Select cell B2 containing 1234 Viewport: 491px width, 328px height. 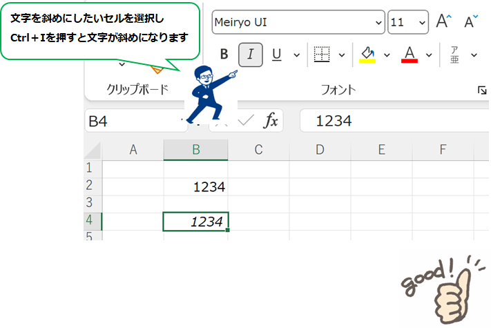195,186
